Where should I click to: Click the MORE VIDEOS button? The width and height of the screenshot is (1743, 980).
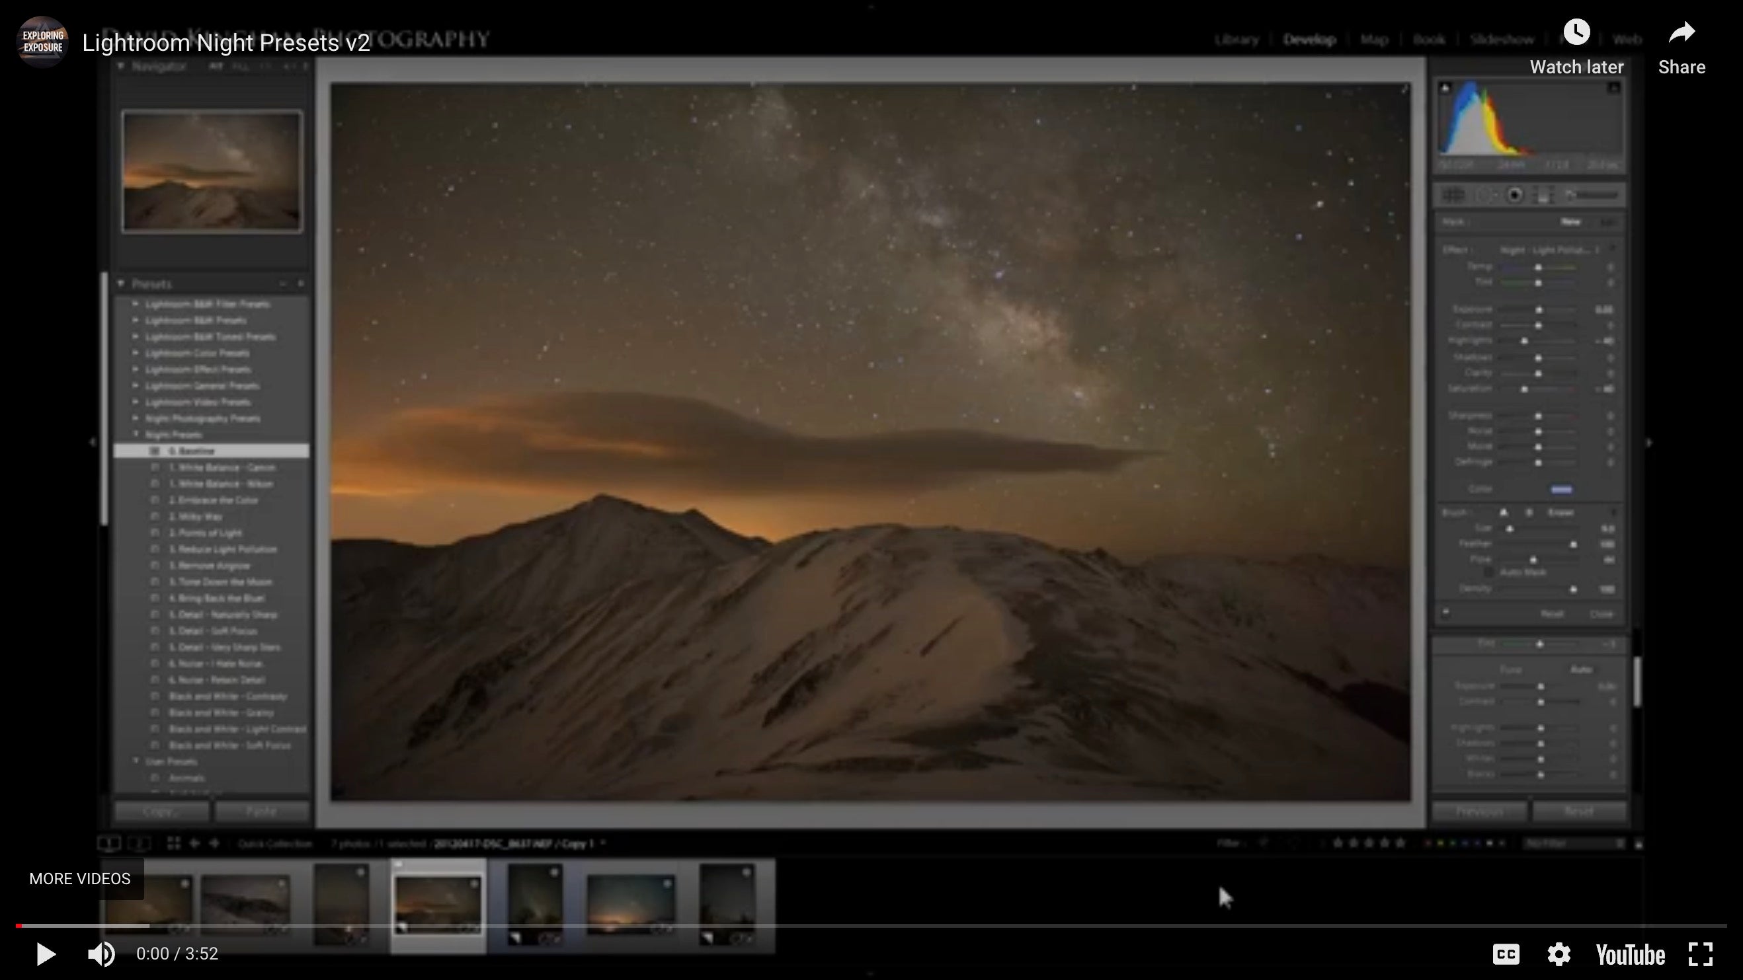80,878
